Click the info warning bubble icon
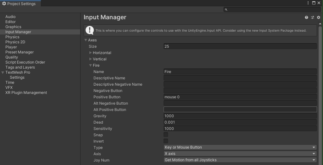323x165 pixels. pos(90,30)
